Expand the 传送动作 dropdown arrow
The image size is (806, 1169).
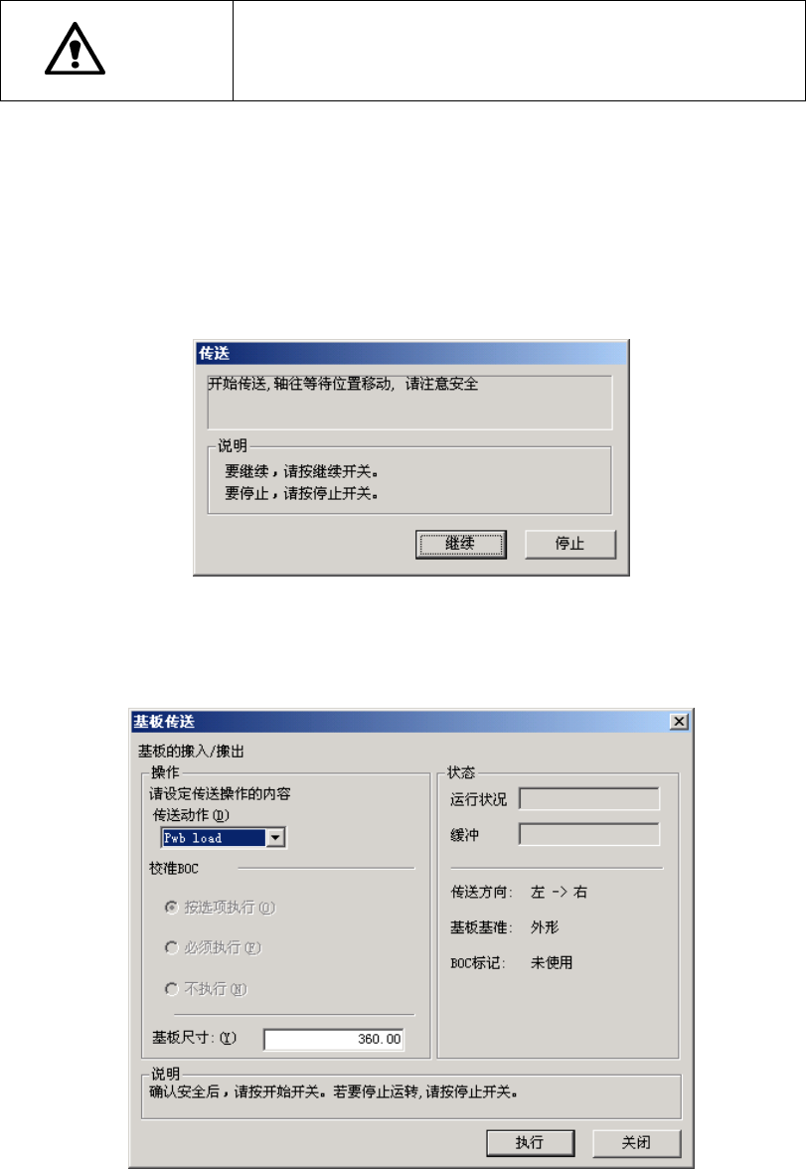coord(275,838)
